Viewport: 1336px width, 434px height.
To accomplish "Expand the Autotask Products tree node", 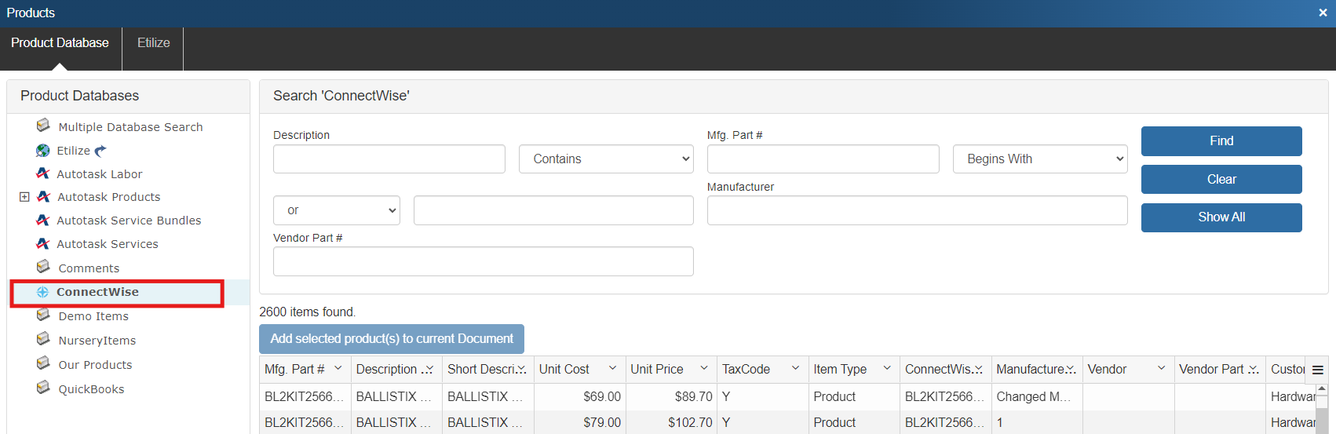I will click(24, 197).
